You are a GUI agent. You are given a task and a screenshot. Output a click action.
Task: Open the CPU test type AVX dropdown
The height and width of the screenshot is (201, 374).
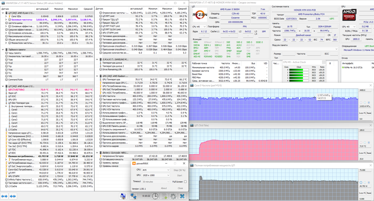(156, 170)
